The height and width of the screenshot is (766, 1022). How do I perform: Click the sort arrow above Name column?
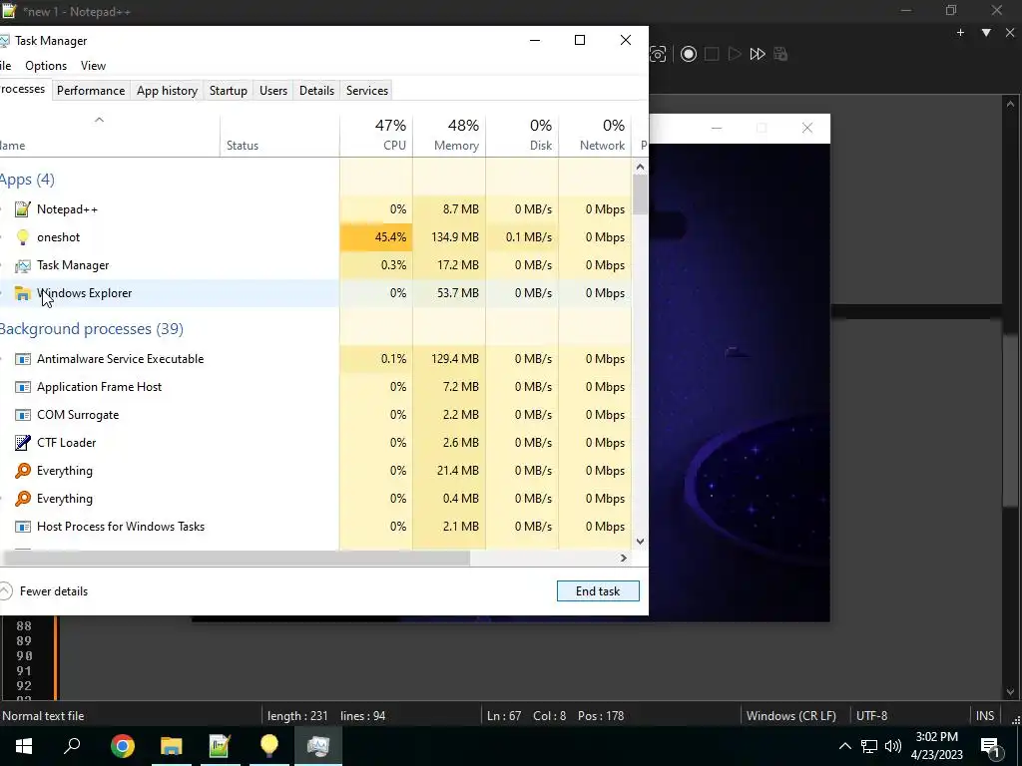(x=99, y=120)
